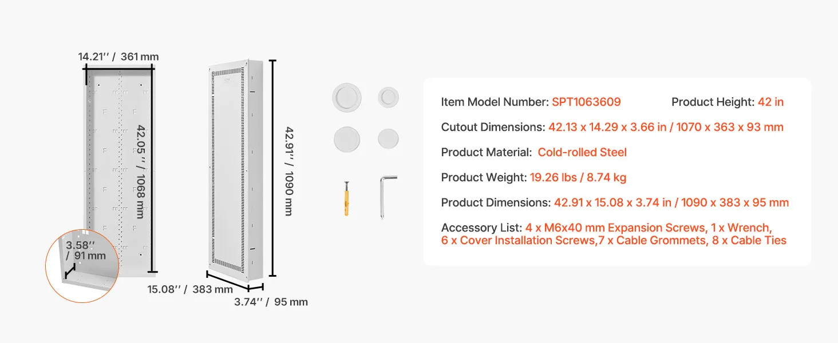Select the small solid grommet cap
The width and height of the screenshot is (838, 343).
tap(388, 139)
